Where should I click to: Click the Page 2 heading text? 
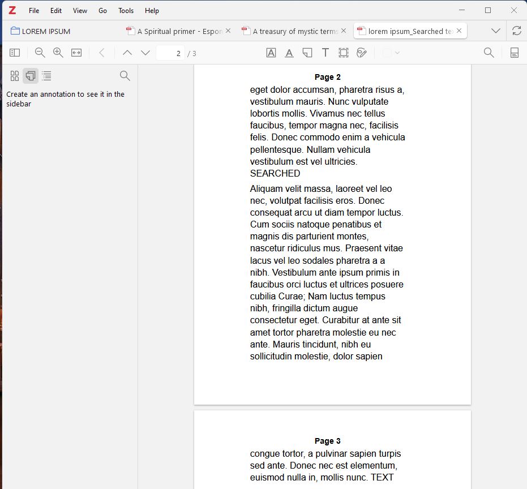[x=327, y=77]
